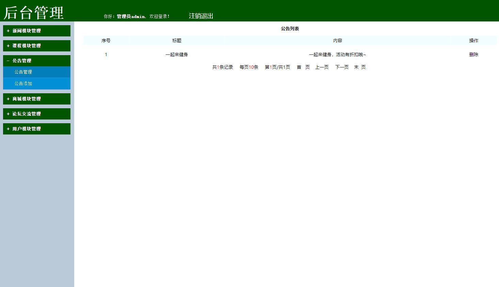
Task: Jump to the last page via 末页
Action: pos(359,67)
